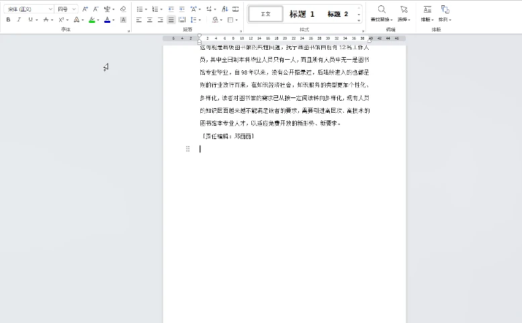Toggle bold formatting

pyautogui.click(x=8, y=20)
